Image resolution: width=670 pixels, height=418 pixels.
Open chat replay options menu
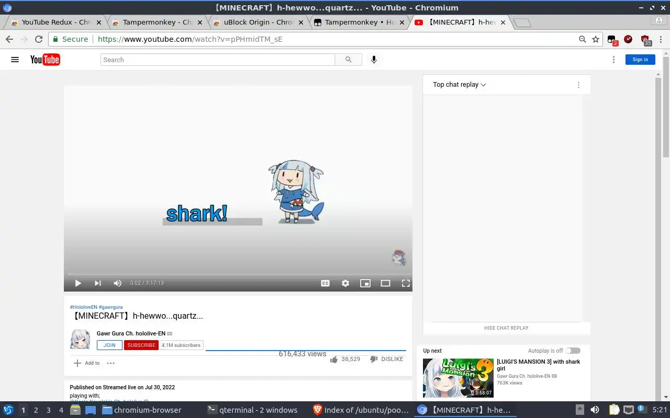tap(578, 85)
